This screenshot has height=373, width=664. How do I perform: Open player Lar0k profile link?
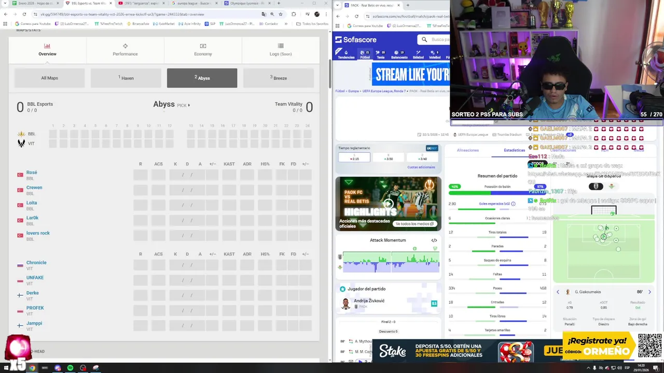point(32,218)
